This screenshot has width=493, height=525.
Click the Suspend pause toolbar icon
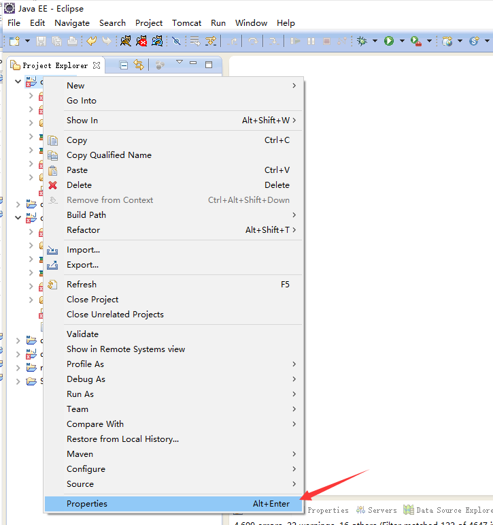point(311,41)
